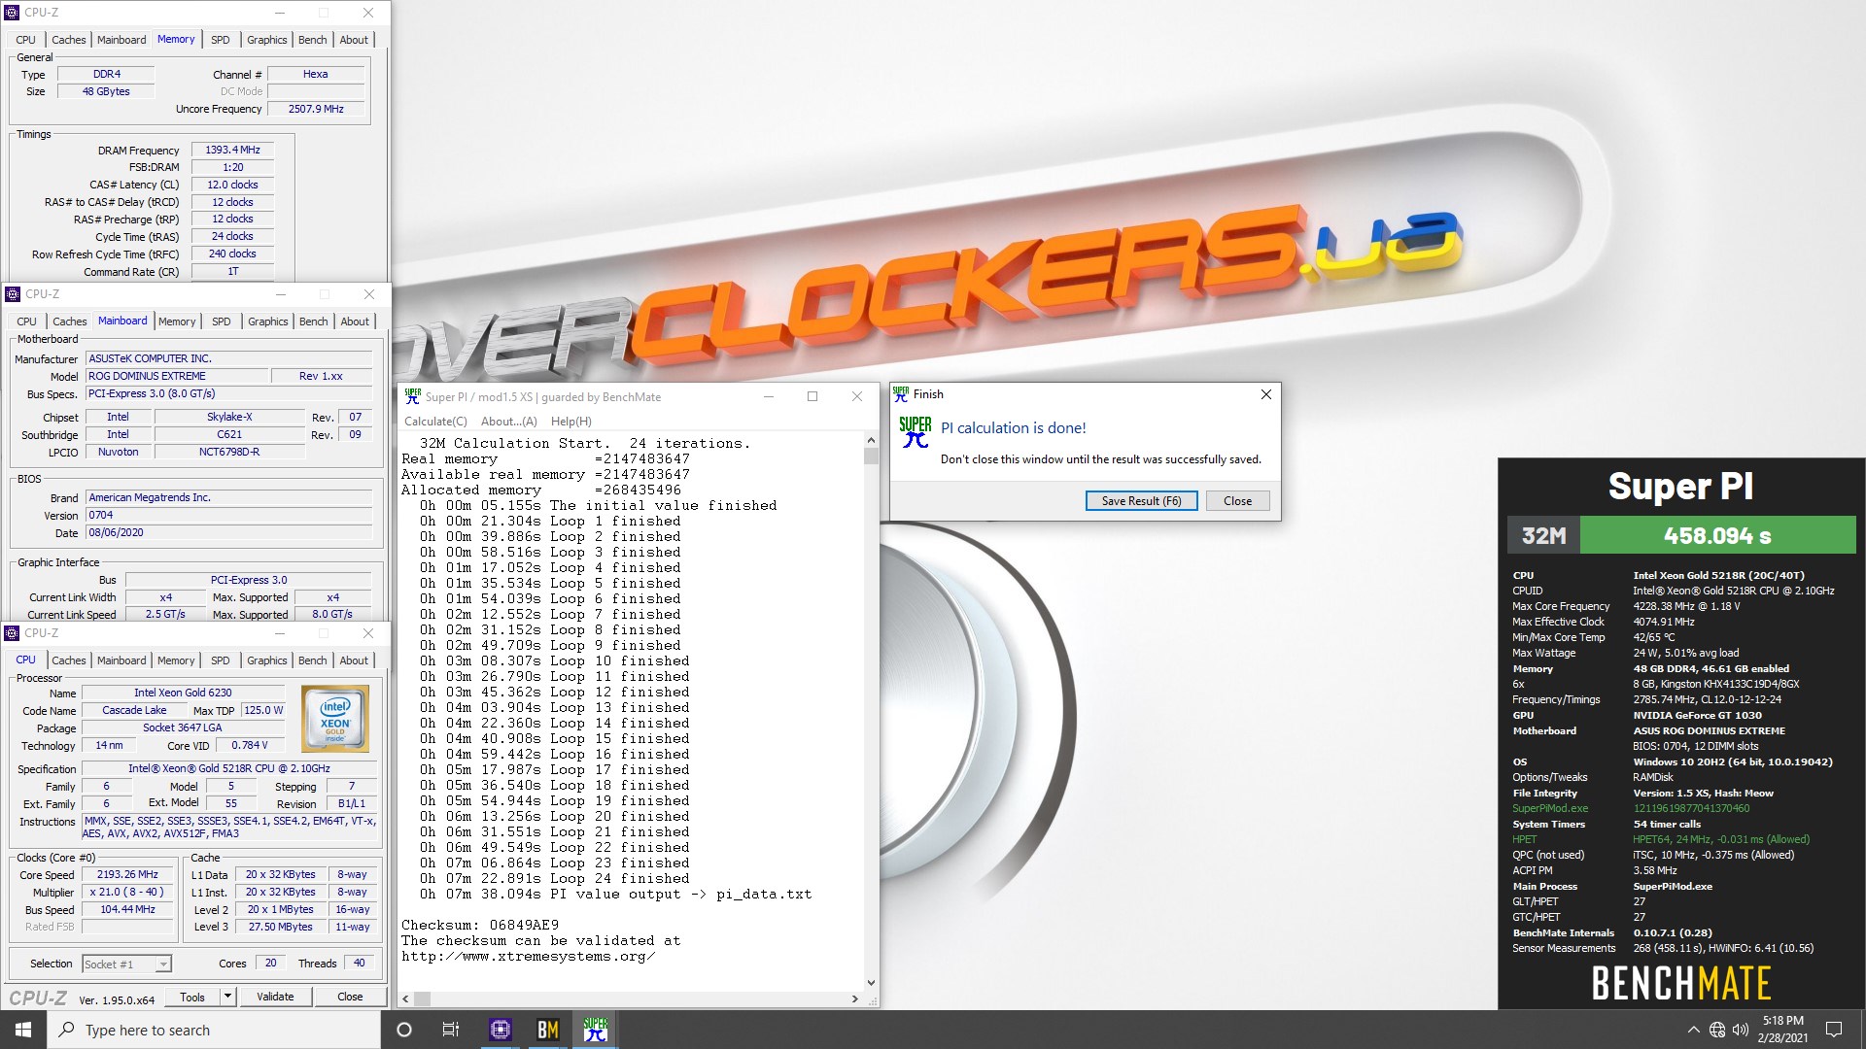
Task: Open Tools dropdown arrow in CPU-Z
Action: pos(227,997)
